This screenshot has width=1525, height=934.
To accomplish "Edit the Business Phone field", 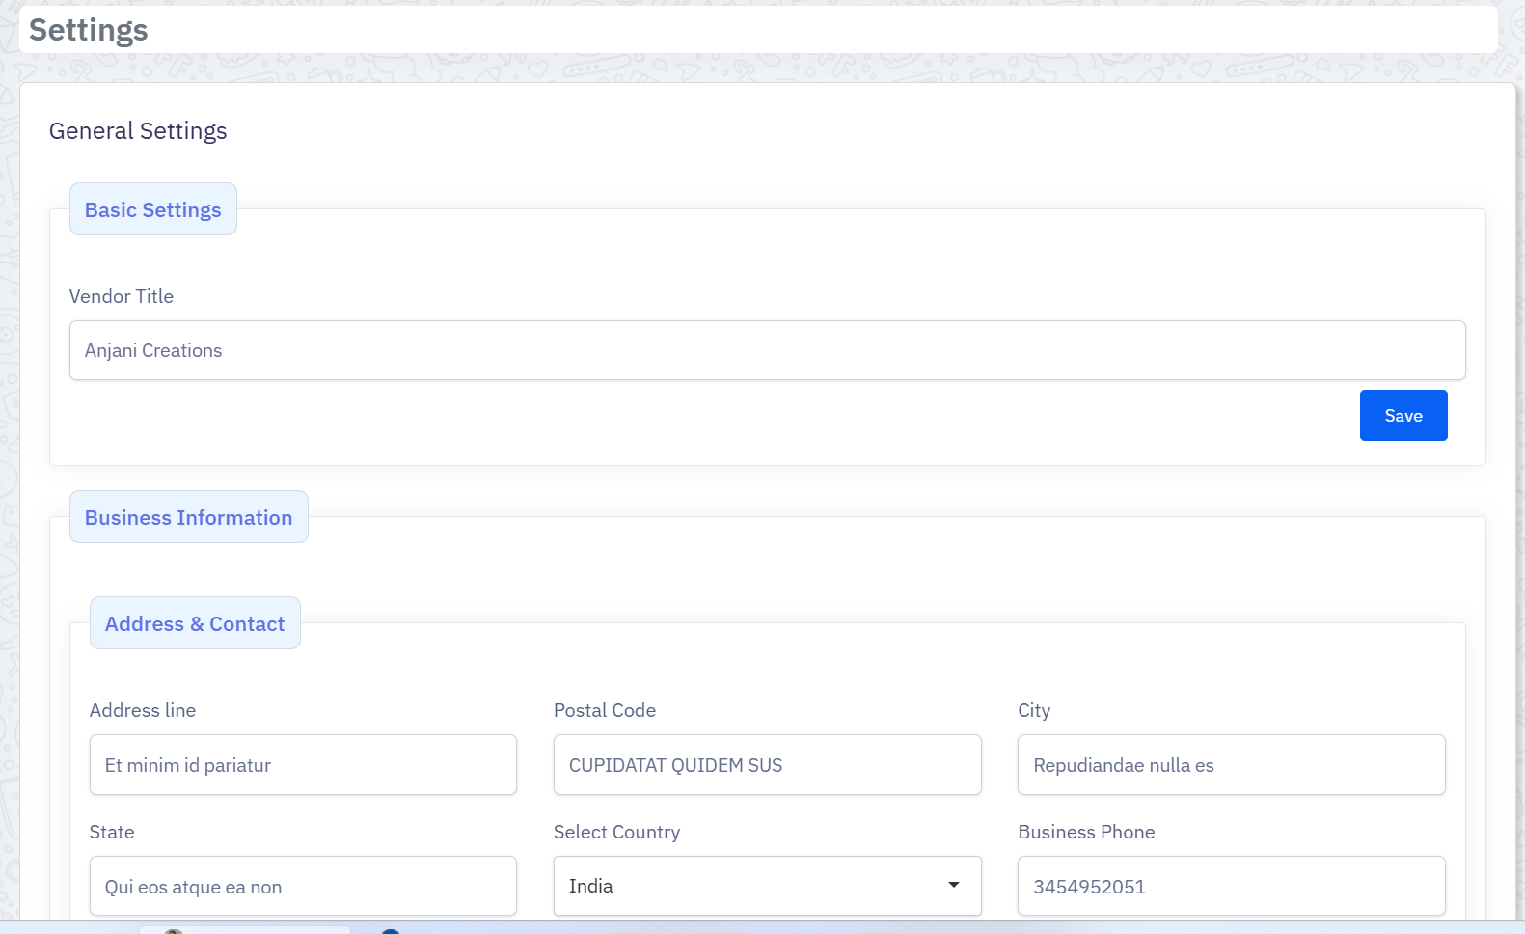I will pos(1231,886).
